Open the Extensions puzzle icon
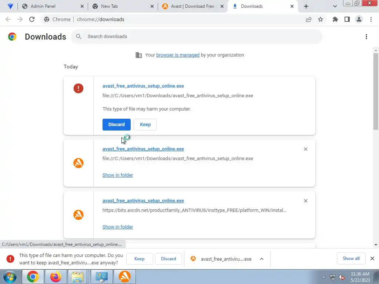The width and height of the screenshot is (379, 284). click(x=335, y=19)
